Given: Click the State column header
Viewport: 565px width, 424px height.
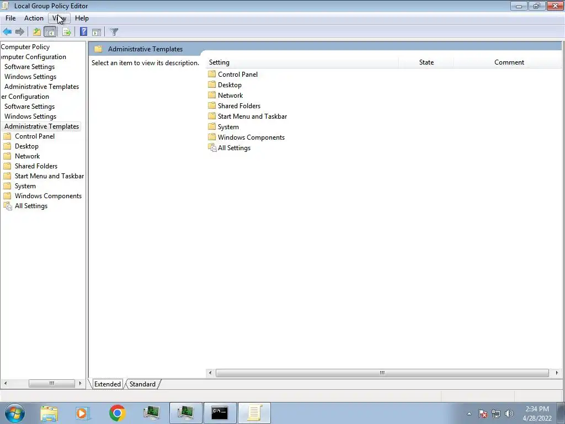Looking at the screenshot, I should pyautogui.click(x=427, y=62).
